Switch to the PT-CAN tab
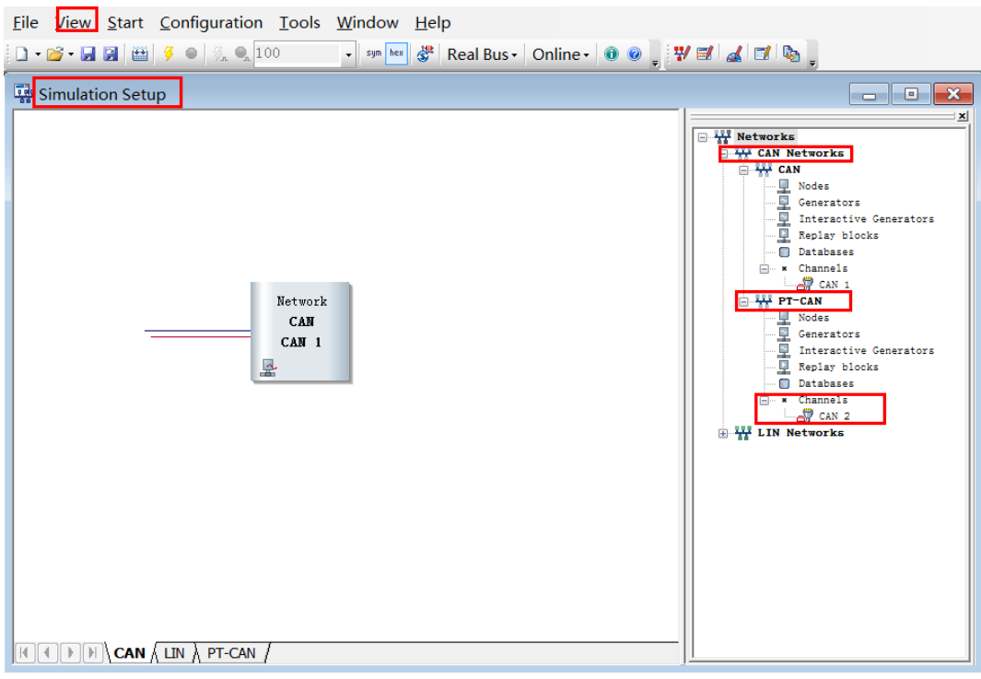 [230, 653]
